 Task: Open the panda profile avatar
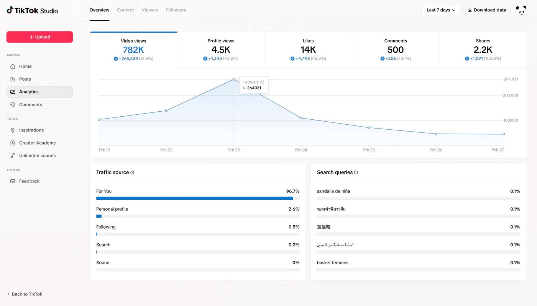tap(521, 10)
